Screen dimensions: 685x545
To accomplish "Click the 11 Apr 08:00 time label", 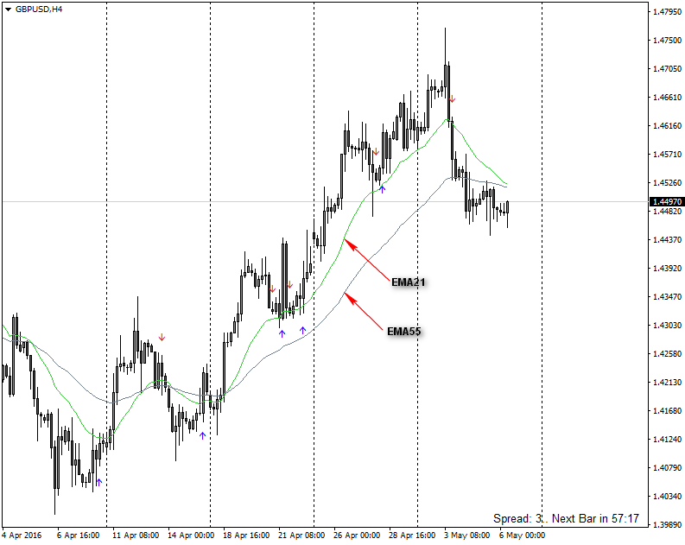I will (136, 535).
